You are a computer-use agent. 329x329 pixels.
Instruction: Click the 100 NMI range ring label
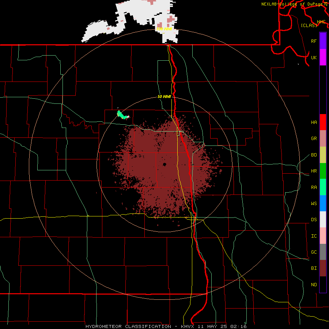tap(164, 29)
